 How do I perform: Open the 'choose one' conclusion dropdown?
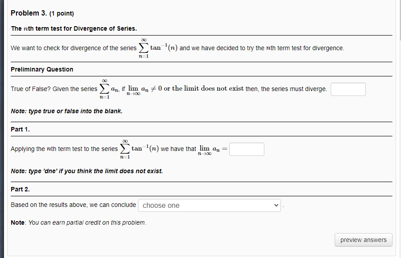209,205
